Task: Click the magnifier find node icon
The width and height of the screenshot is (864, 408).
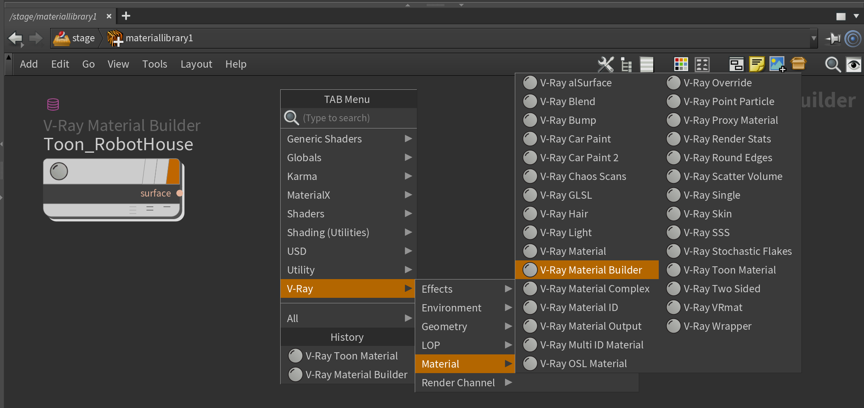Action: pos(833,65)
